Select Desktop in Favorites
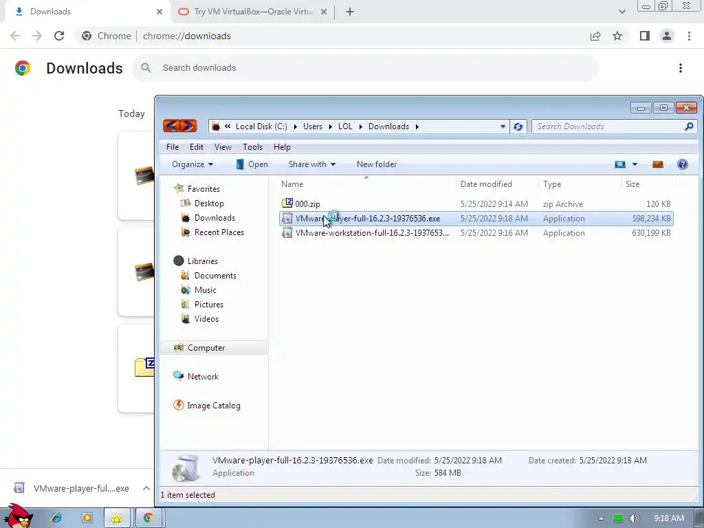The image size is (704, 528). click(209, 203)
